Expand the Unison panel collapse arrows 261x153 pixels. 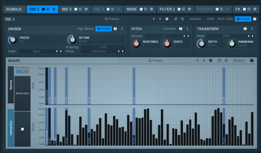(122, 29)
